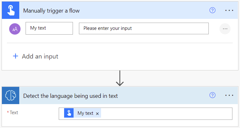Open the trigger card's ellipsis menu
The image size is (240, 128).
229,10
